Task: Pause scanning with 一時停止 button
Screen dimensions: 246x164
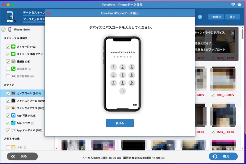Action: tap(216, 17)
